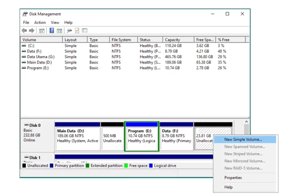This screenshot has height=196, width=296.
Task: Click the Settings checklist toolbar icon
Action: tap(84, 30)
